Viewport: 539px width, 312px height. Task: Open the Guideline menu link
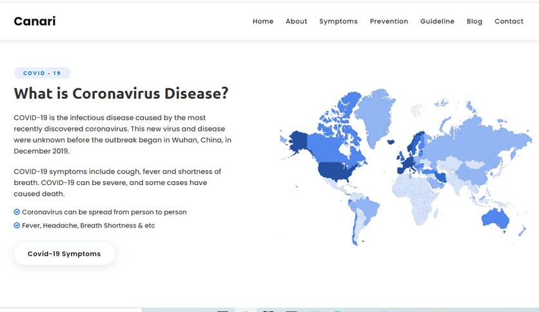click(437, 21)
